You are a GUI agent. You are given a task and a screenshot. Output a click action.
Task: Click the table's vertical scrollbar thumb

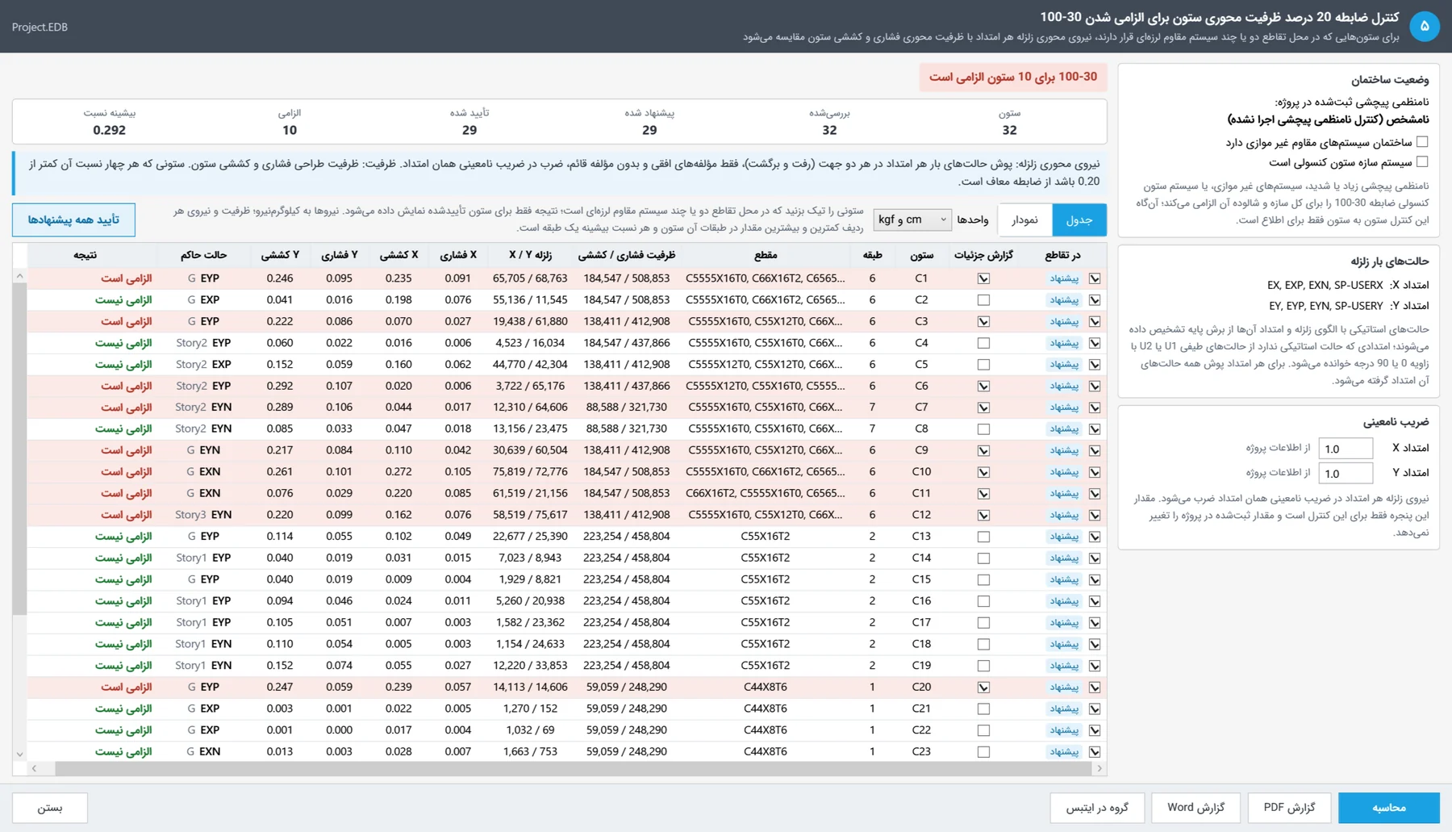(x=19, y=449)
